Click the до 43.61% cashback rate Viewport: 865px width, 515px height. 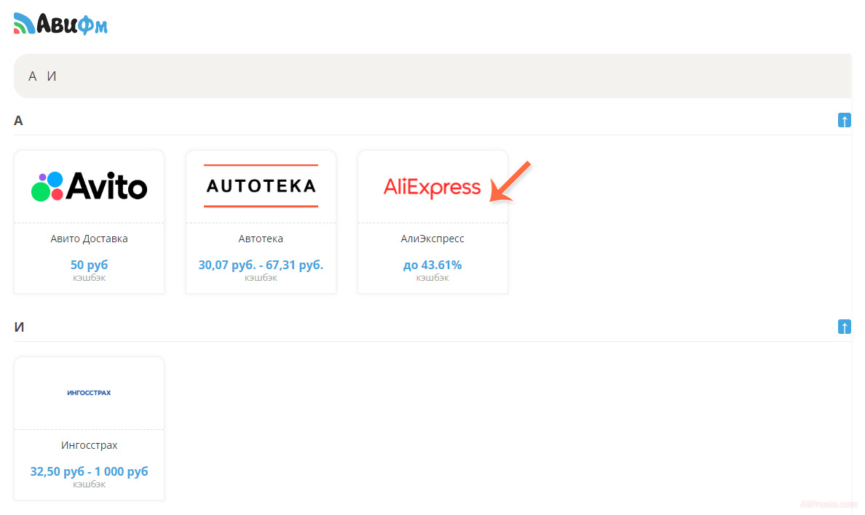[432, 266]
